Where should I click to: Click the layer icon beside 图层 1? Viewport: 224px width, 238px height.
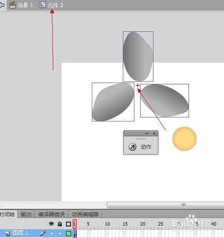coord(7,233)
